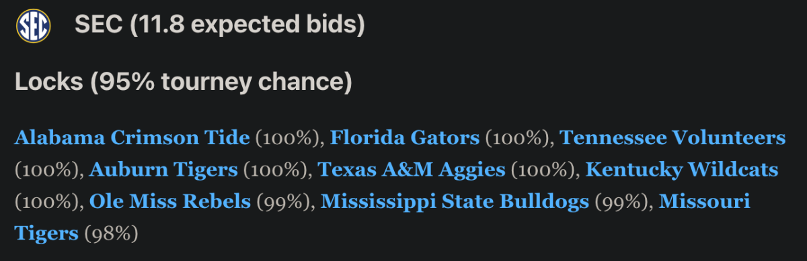Screen dimensions: 807x261
Task: Click the 99% after Mississippi State Bulldogs
Action: pyautogui.click(x=621, y=201)
